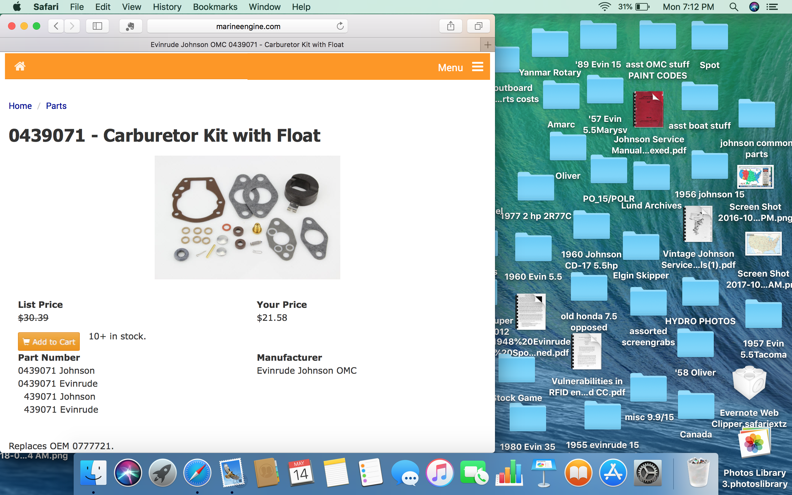This screenshot has height=495, width=792.
Task: Open the Apple menu
Action: click(17, 7)
